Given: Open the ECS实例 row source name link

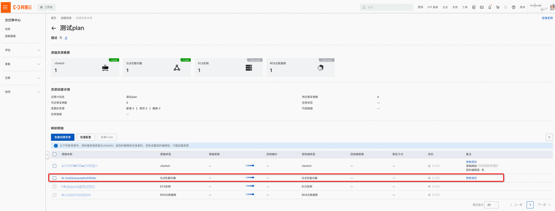Looking at the screenshot, I should tap(78, 186).
